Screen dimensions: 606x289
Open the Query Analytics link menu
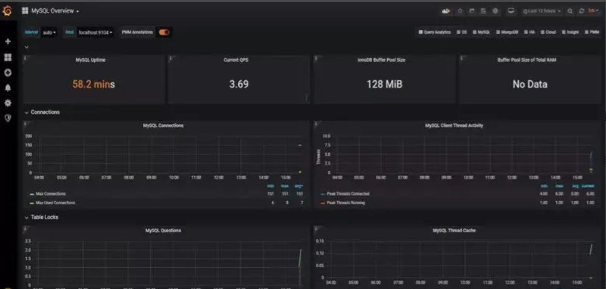click(x=435, y=32)
